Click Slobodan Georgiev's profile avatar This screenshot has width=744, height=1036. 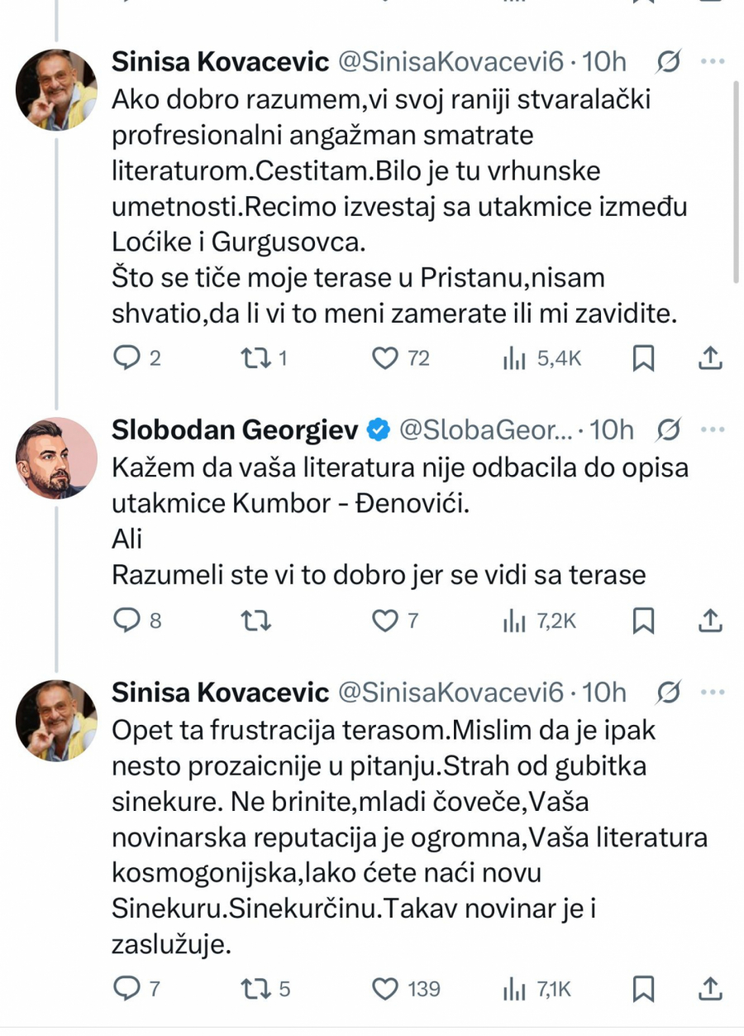pyautogui.click(x=56, y=458)
